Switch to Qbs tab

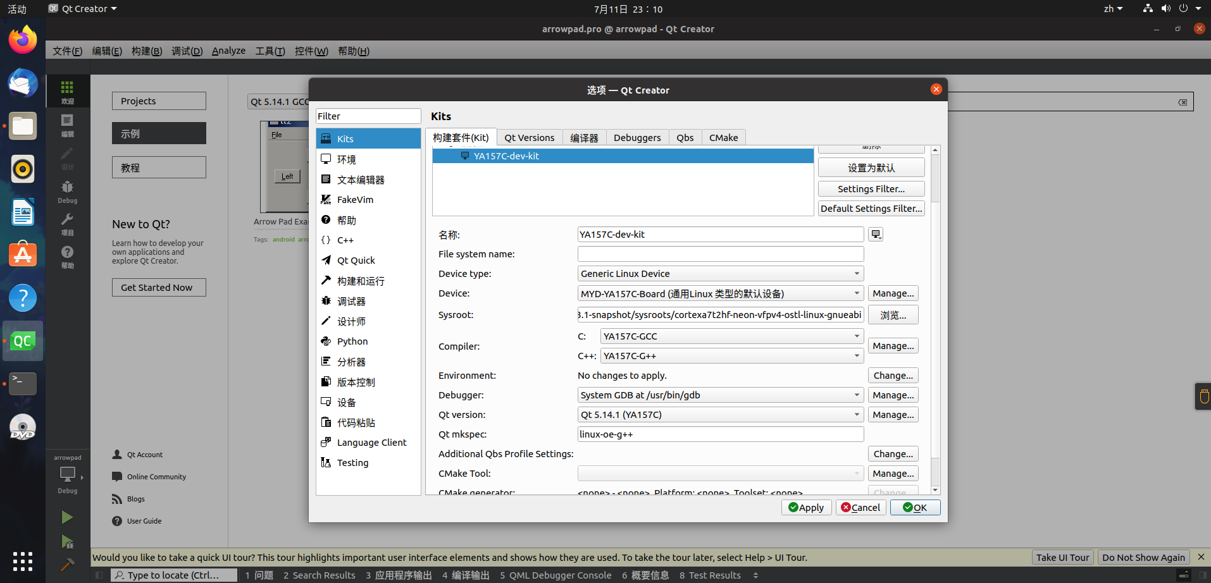point(685,138)
